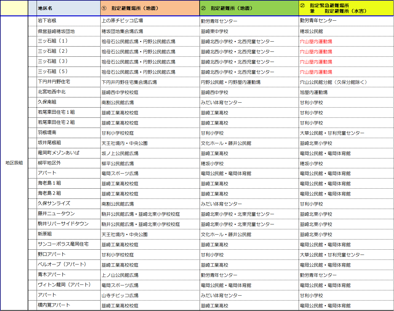Image resolution: width=394 pixels, height=311 pixels.
Task: Select the 三ッ石組（5） district cell
Action: click(x=69, y=72)
